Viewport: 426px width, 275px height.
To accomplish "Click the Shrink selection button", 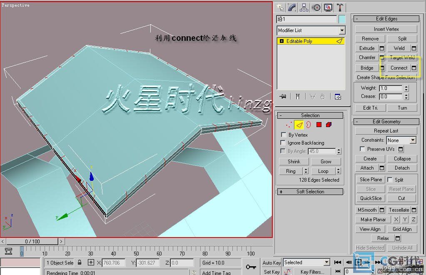I will point(294,162).
